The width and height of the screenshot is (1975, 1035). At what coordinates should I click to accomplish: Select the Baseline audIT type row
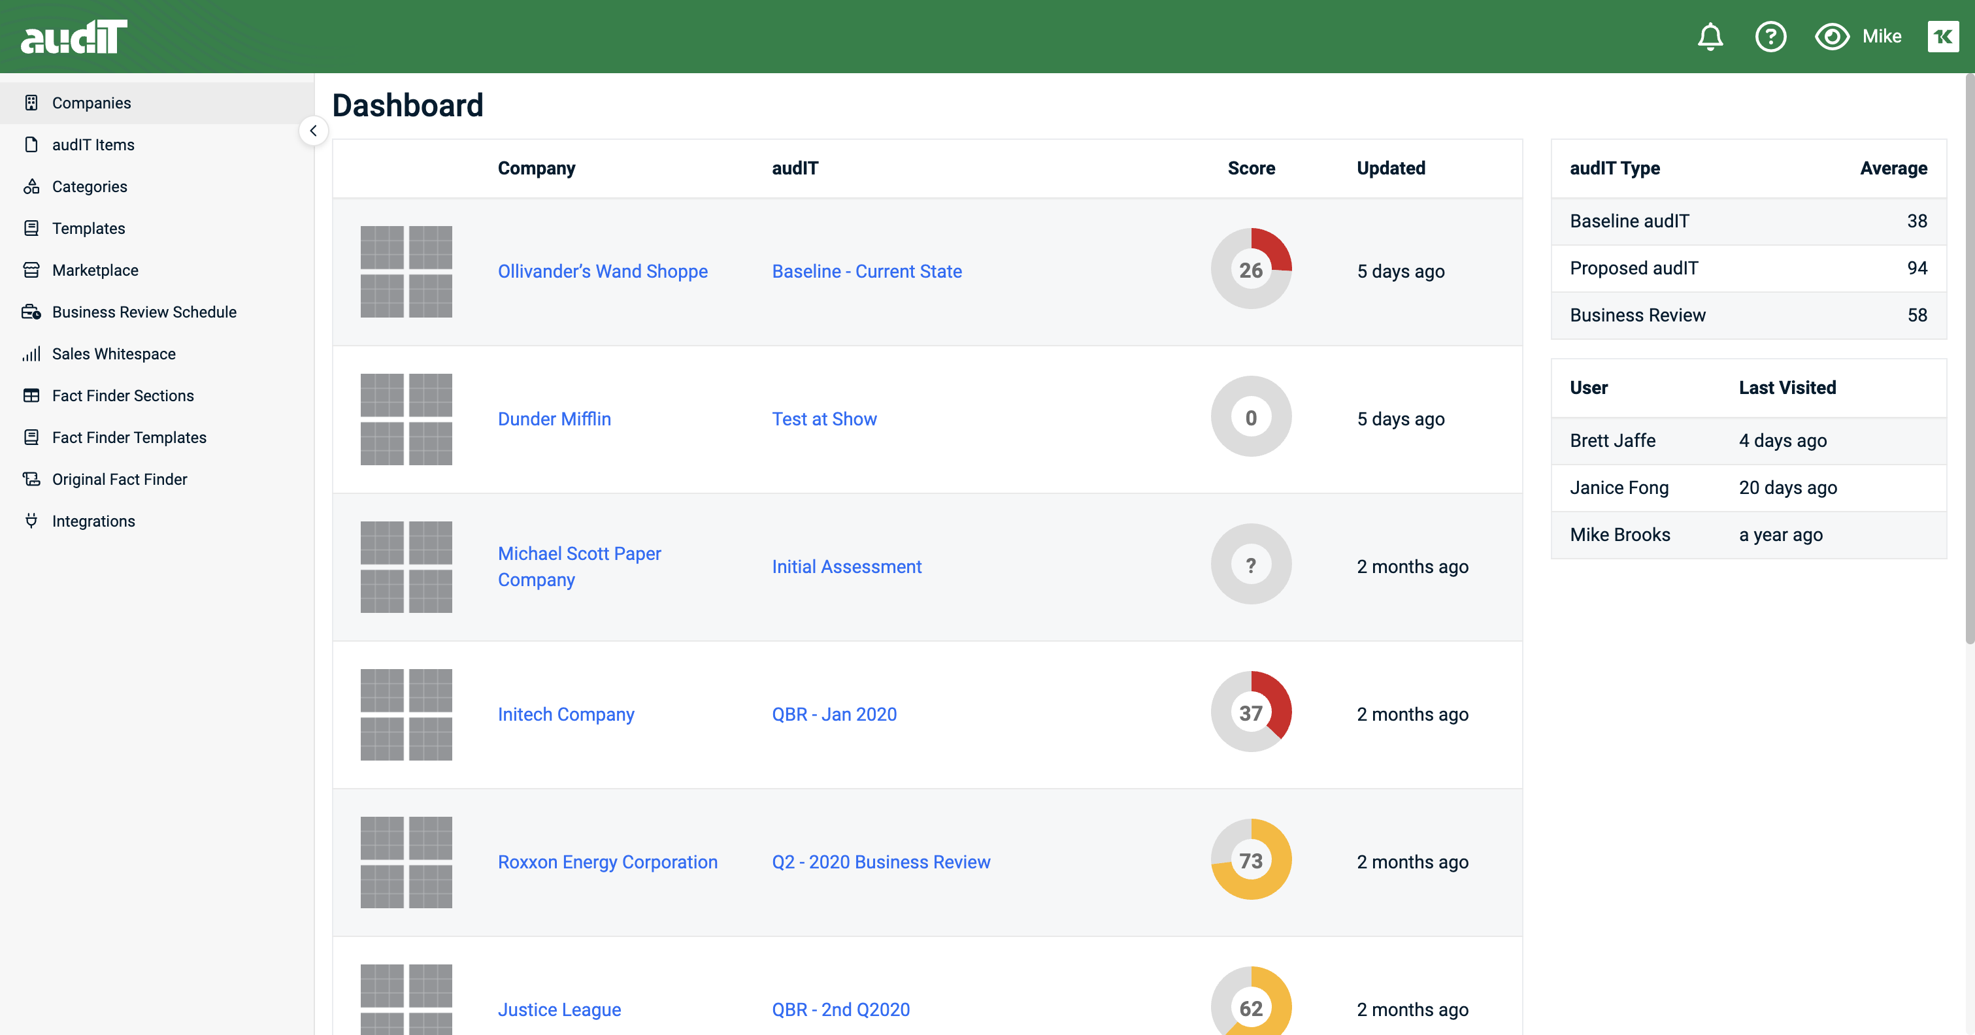point(1748,221)
